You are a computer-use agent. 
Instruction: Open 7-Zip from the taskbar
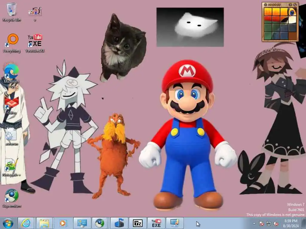click(x=137, y=223)
